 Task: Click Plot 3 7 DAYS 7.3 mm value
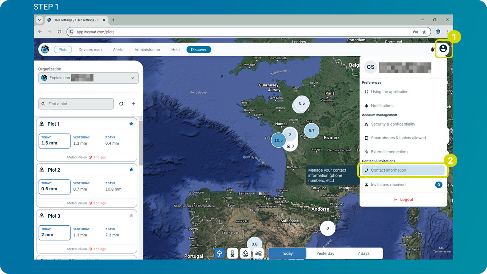click(112, 235)
